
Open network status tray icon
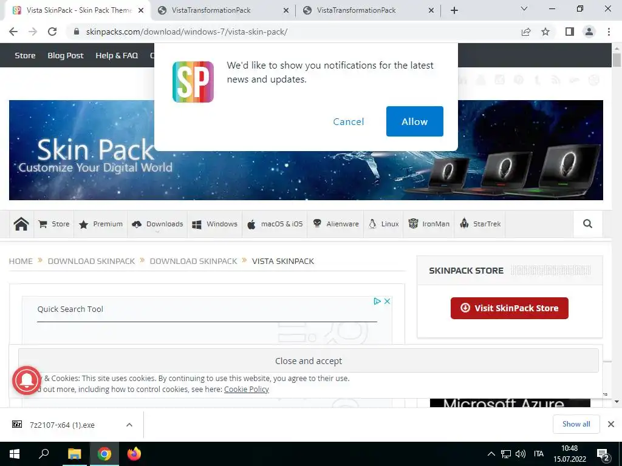506,454
